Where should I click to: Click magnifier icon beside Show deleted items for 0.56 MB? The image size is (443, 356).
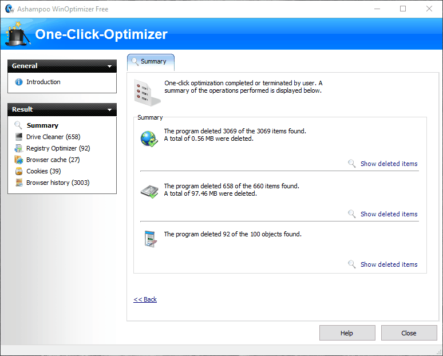352,164
